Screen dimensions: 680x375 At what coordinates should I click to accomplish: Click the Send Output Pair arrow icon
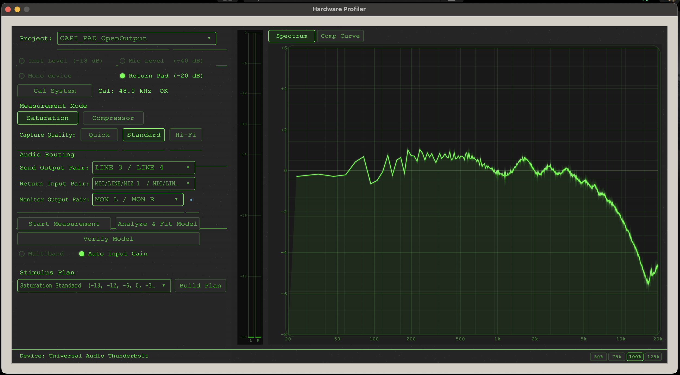coord(188,168)
